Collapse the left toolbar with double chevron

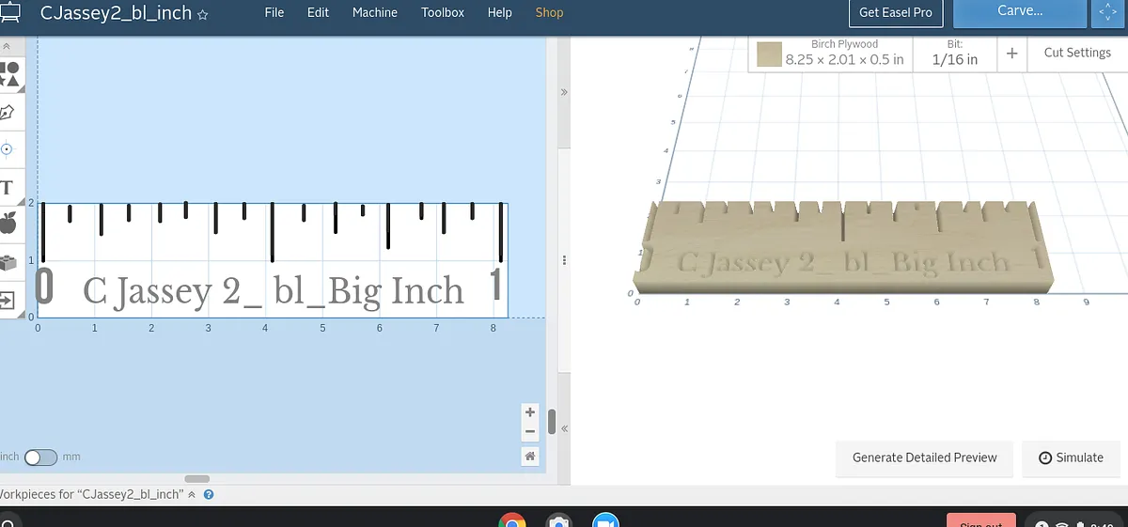[7, 45]
